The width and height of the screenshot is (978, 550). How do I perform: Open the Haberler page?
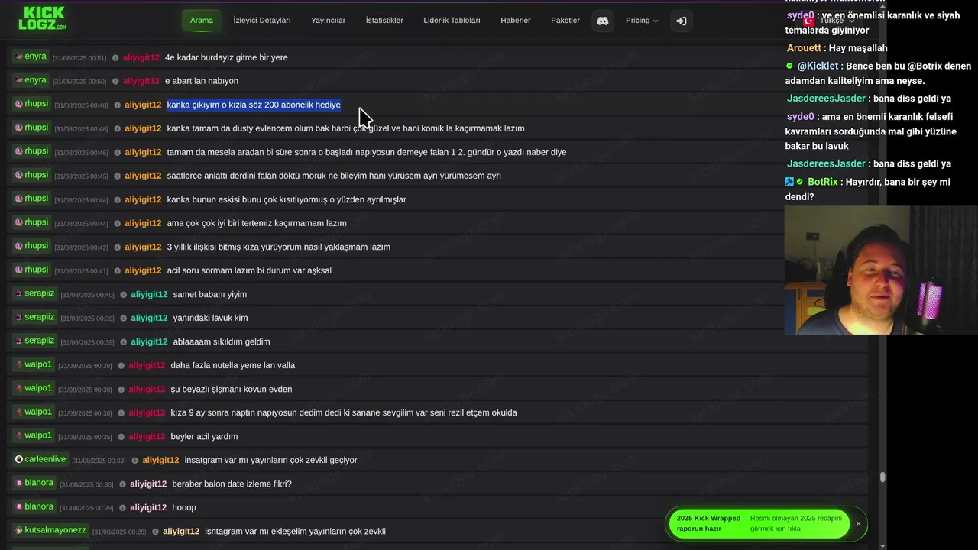[516, 21]
